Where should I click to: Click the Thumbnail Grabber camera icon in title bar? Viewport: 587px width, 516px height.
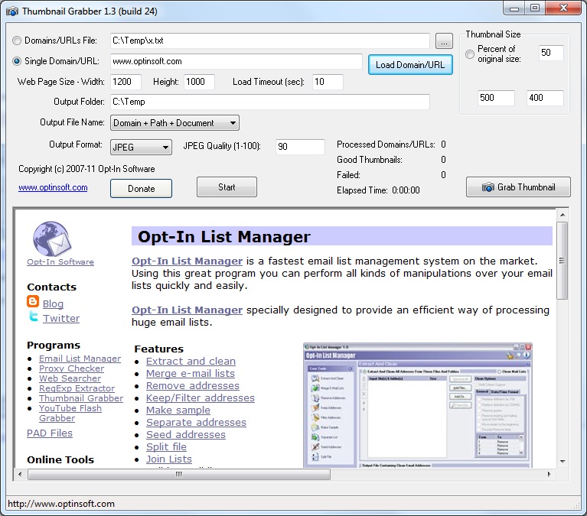click(x=11, y=11)
